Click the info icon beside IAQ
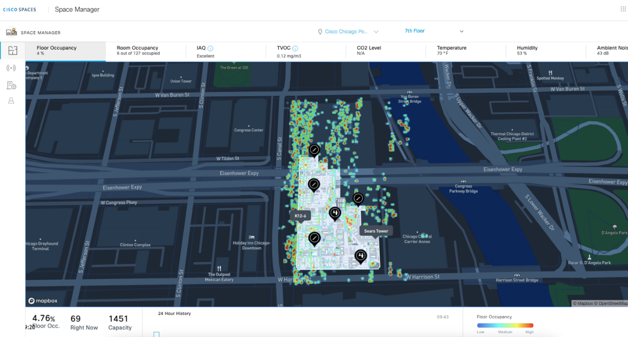This screenshot has height=337, width=628. (210, 48)
